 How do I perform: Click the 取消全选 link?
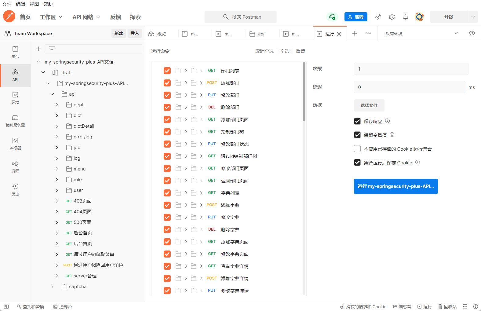pyautogui.click(x=264, y=51)
